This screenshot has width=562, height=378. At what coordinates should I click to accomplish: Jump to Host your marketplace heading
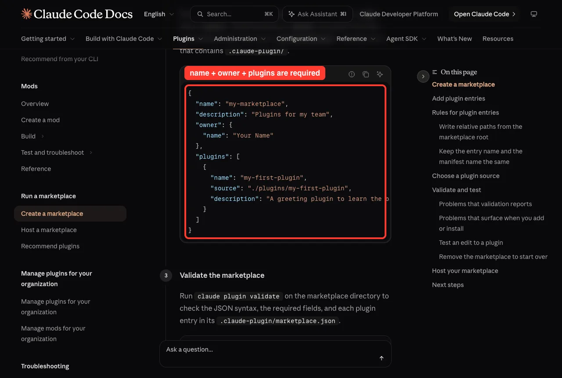[465, 271]
